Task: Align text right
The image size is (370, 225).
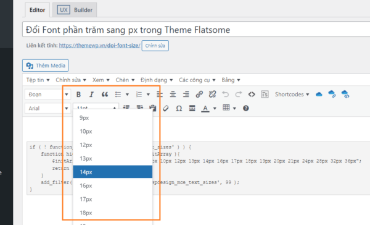Action: click(186, 95)
